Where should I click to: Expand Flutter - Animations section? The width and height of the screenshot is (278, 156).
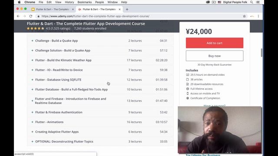(x=100, y=122)
